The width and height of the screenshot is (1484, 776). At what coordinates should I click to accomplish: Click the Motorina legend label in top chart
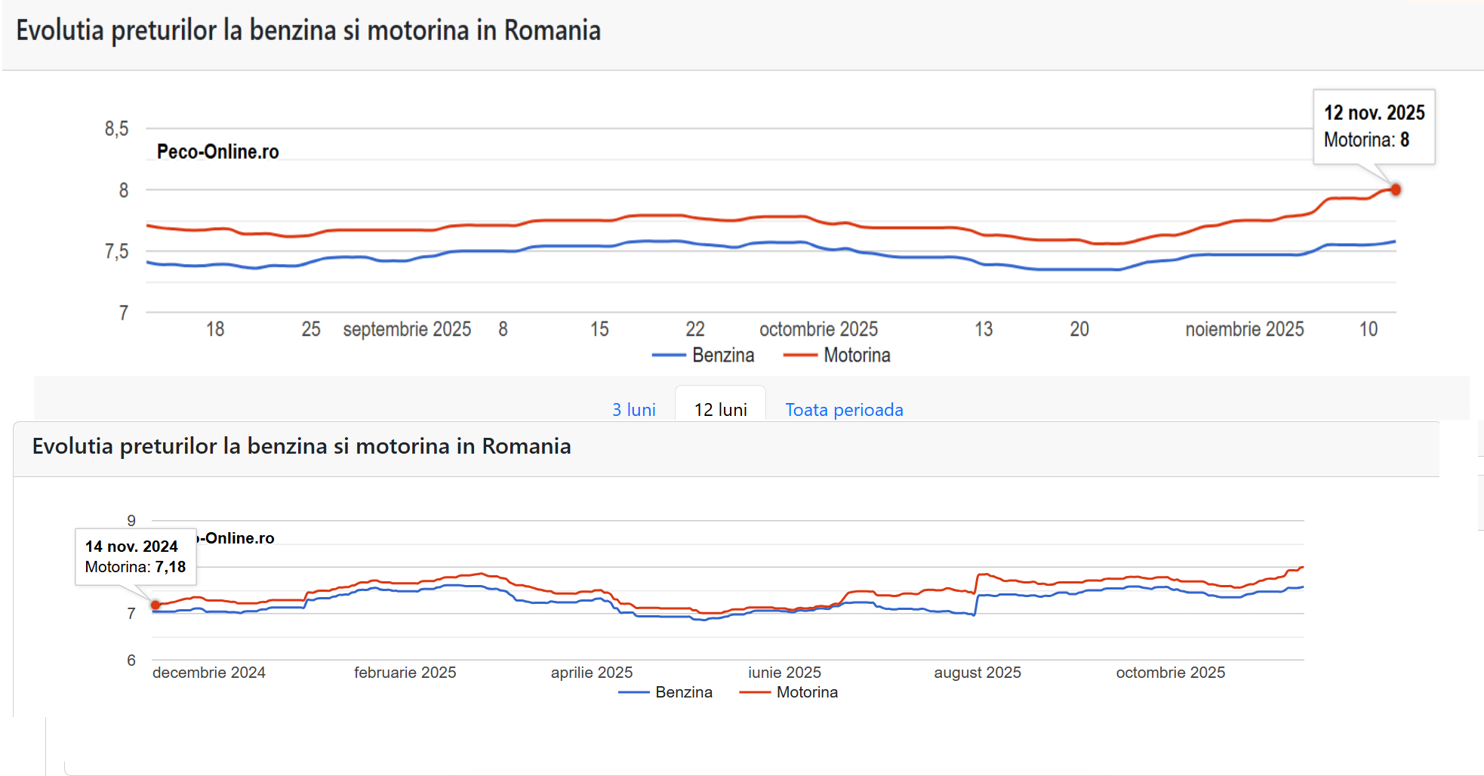click(857, 355)
